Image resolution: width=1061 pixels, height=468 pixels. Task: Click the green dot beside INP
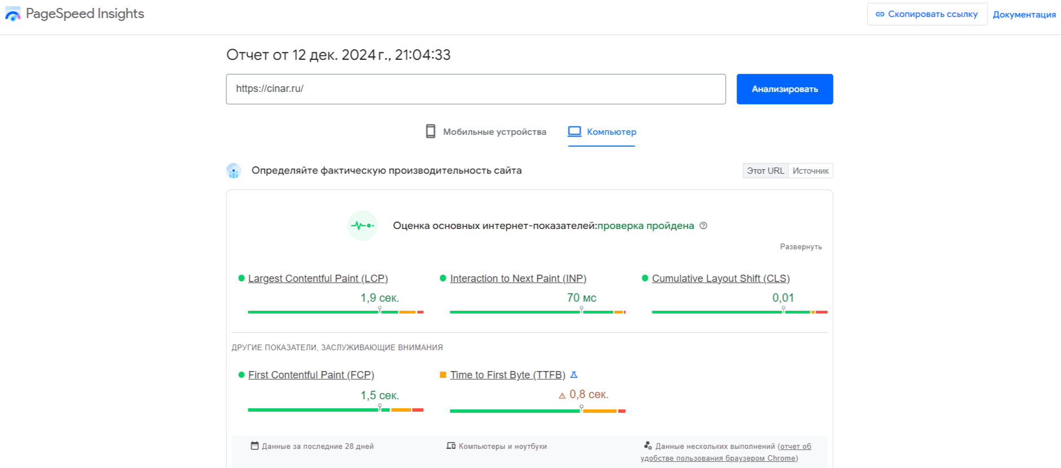point(443,278)
